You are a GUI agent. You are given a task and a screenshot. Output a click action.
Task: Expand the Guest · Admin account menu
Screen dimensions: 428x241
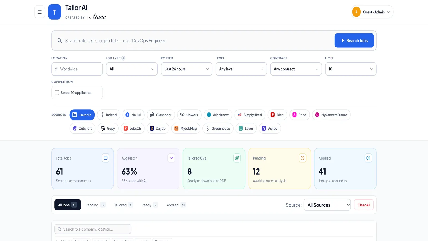pos(372,12)
